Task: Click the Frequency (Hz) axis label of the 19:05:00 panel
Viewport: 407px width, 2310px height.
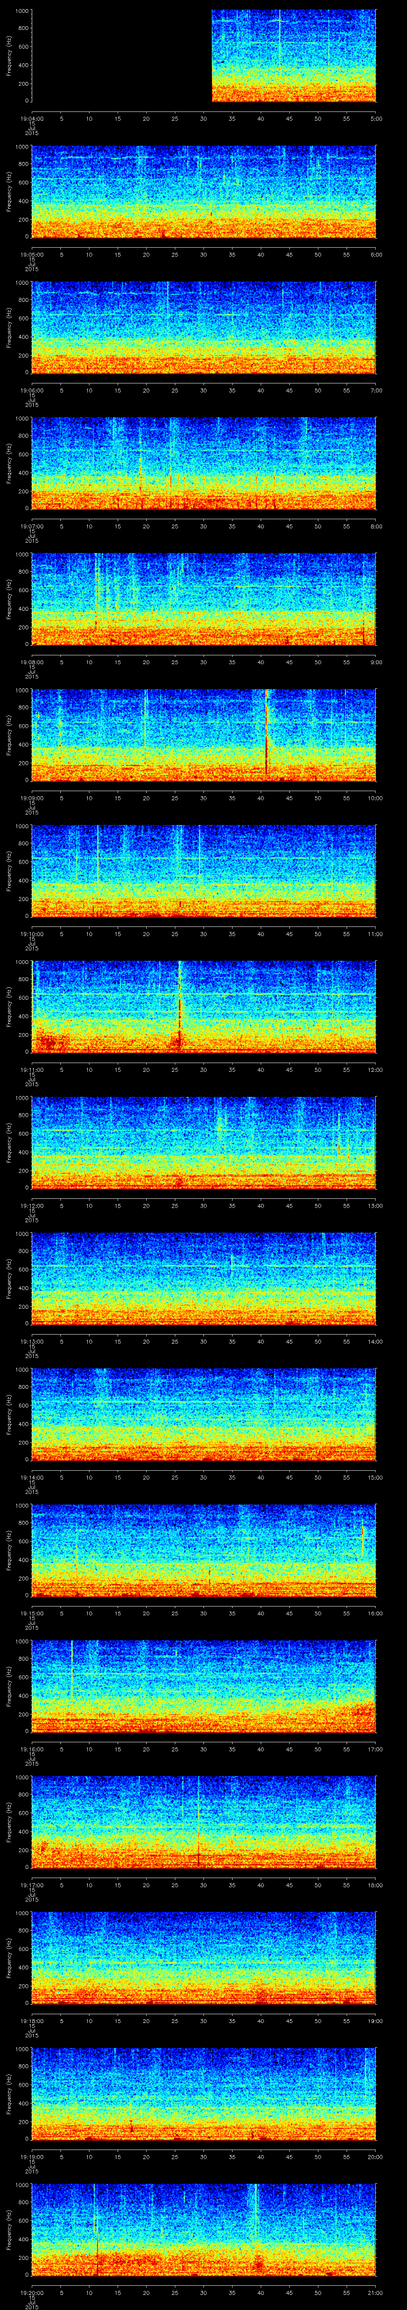Action: click(x=9, y=192)
